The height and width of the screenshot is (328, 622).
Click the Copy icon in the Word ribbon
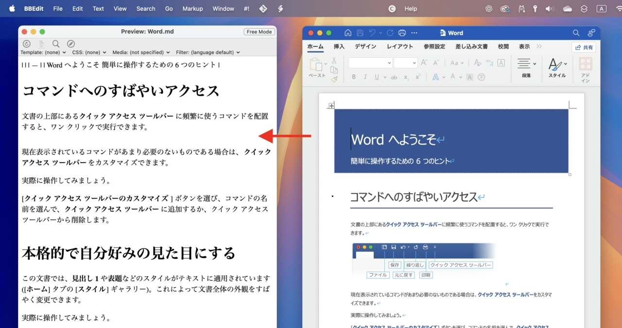pos(334,70)
